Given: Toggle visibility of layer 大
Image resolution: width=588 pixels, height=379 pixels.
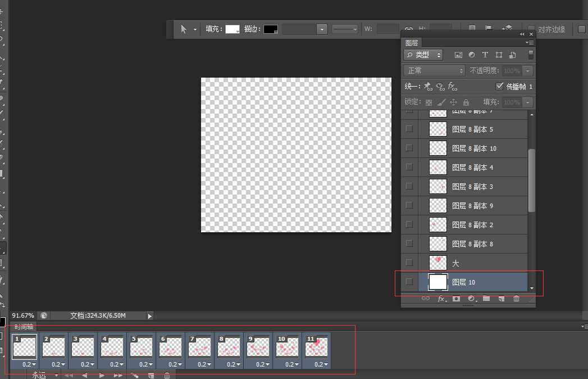Looking at the screenshot, I should 409,263.
